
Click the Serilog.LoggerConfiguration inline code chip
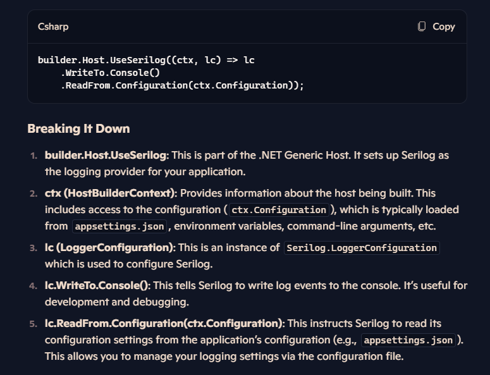point(362,248)
